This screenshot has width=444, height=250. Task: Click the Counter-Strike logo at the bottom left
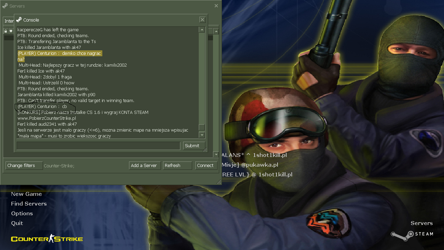pos(47,239)
